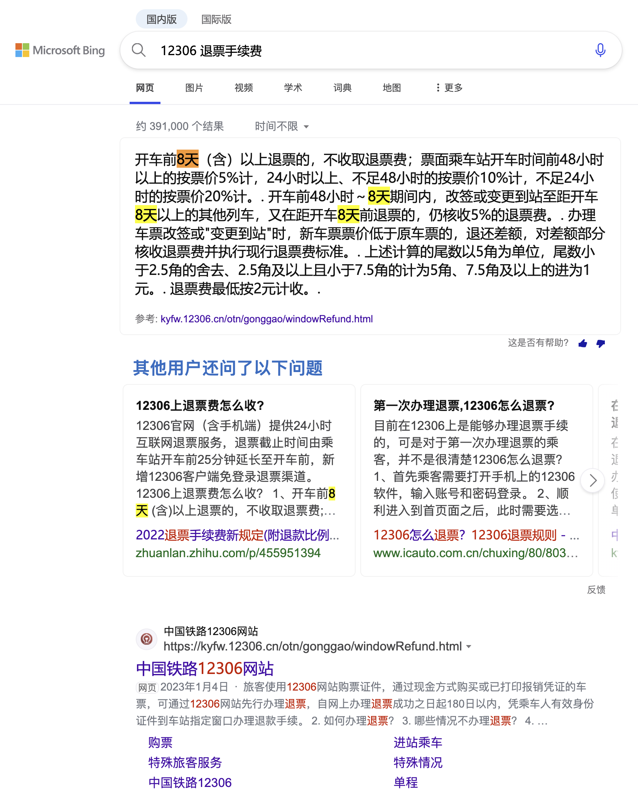Click the thumbs down feedback icon

coord(601,343)
